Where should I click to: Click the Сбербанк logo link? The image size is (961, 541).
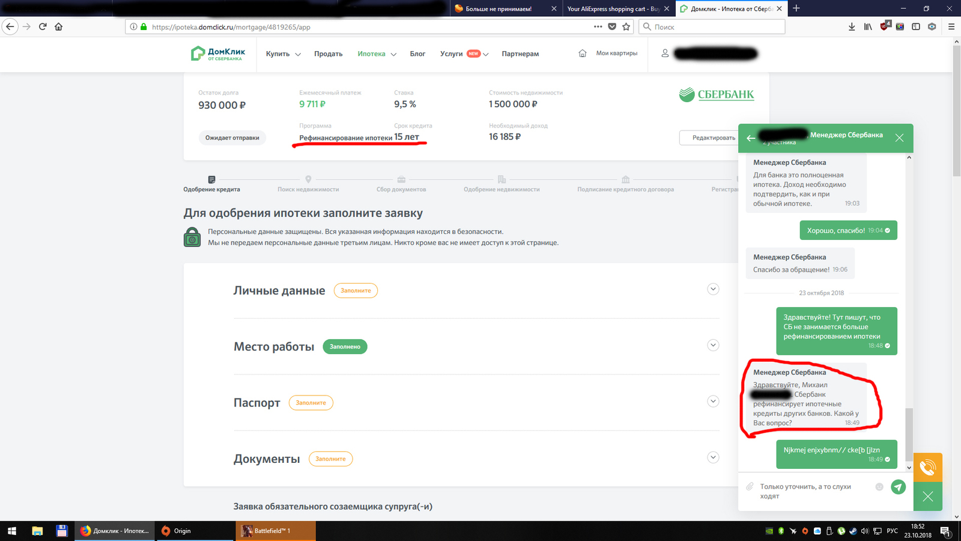pyautogui.click(x=717, y=94)
